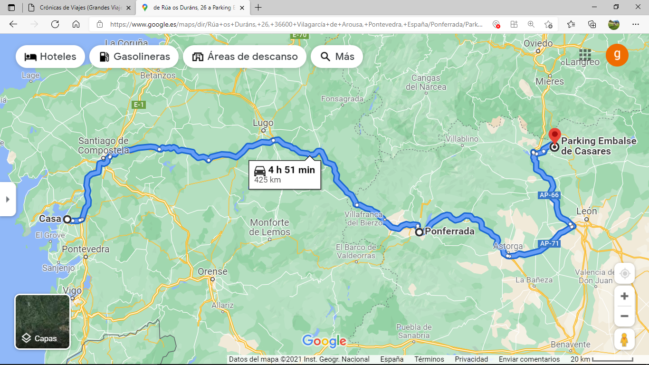Open the Capas layers thumbnail
This screenshot has height=365, width=649.
pyautogui.click(x=43, y=322)
